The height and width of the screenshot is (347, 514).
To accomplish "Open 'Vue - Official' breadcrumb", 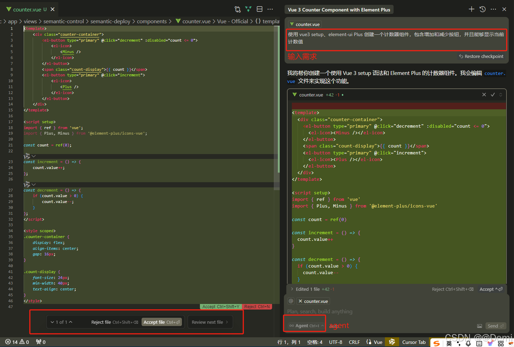I will [x=233, y=21].
